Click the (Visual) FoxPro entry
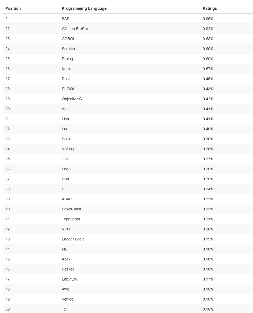253x313 pixels. click(75, 29)
